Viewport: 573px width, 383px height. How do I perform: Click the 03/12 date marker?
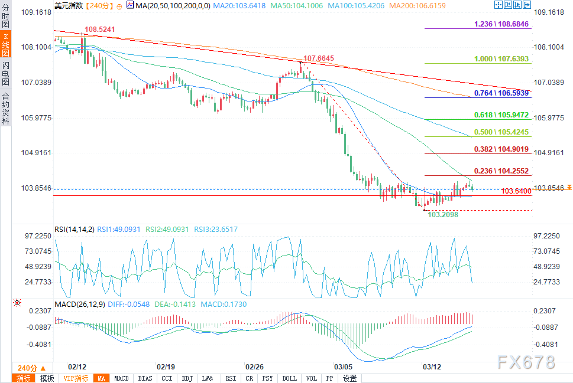click(x=432, y=366)
